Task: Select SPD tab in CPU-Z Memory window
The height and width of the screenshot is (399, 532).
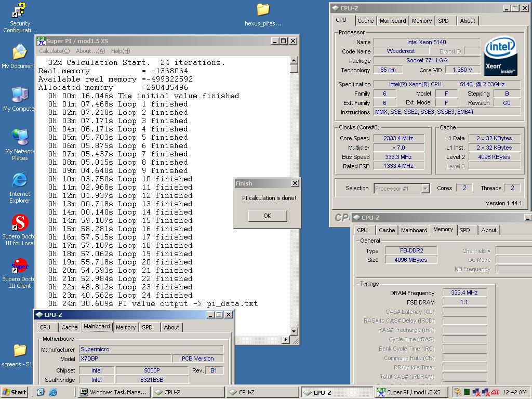Action: point(464,230)
